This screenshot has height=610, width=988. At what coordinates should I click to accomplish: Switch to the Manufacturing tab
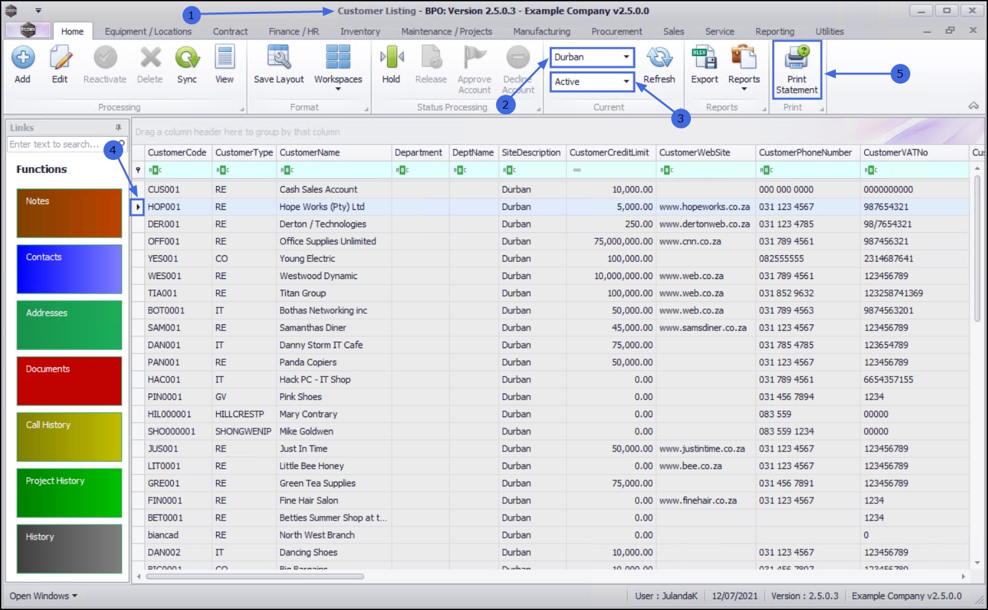click(x=542, y=32)
